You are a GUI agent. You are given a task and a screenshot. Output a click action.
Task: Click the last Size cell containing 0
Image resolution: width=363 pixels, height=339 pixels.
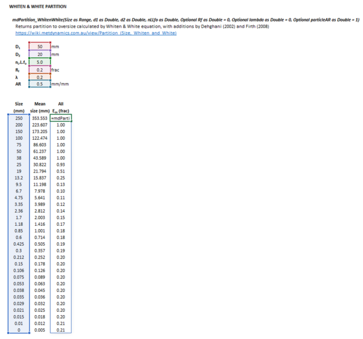(19, 329)
